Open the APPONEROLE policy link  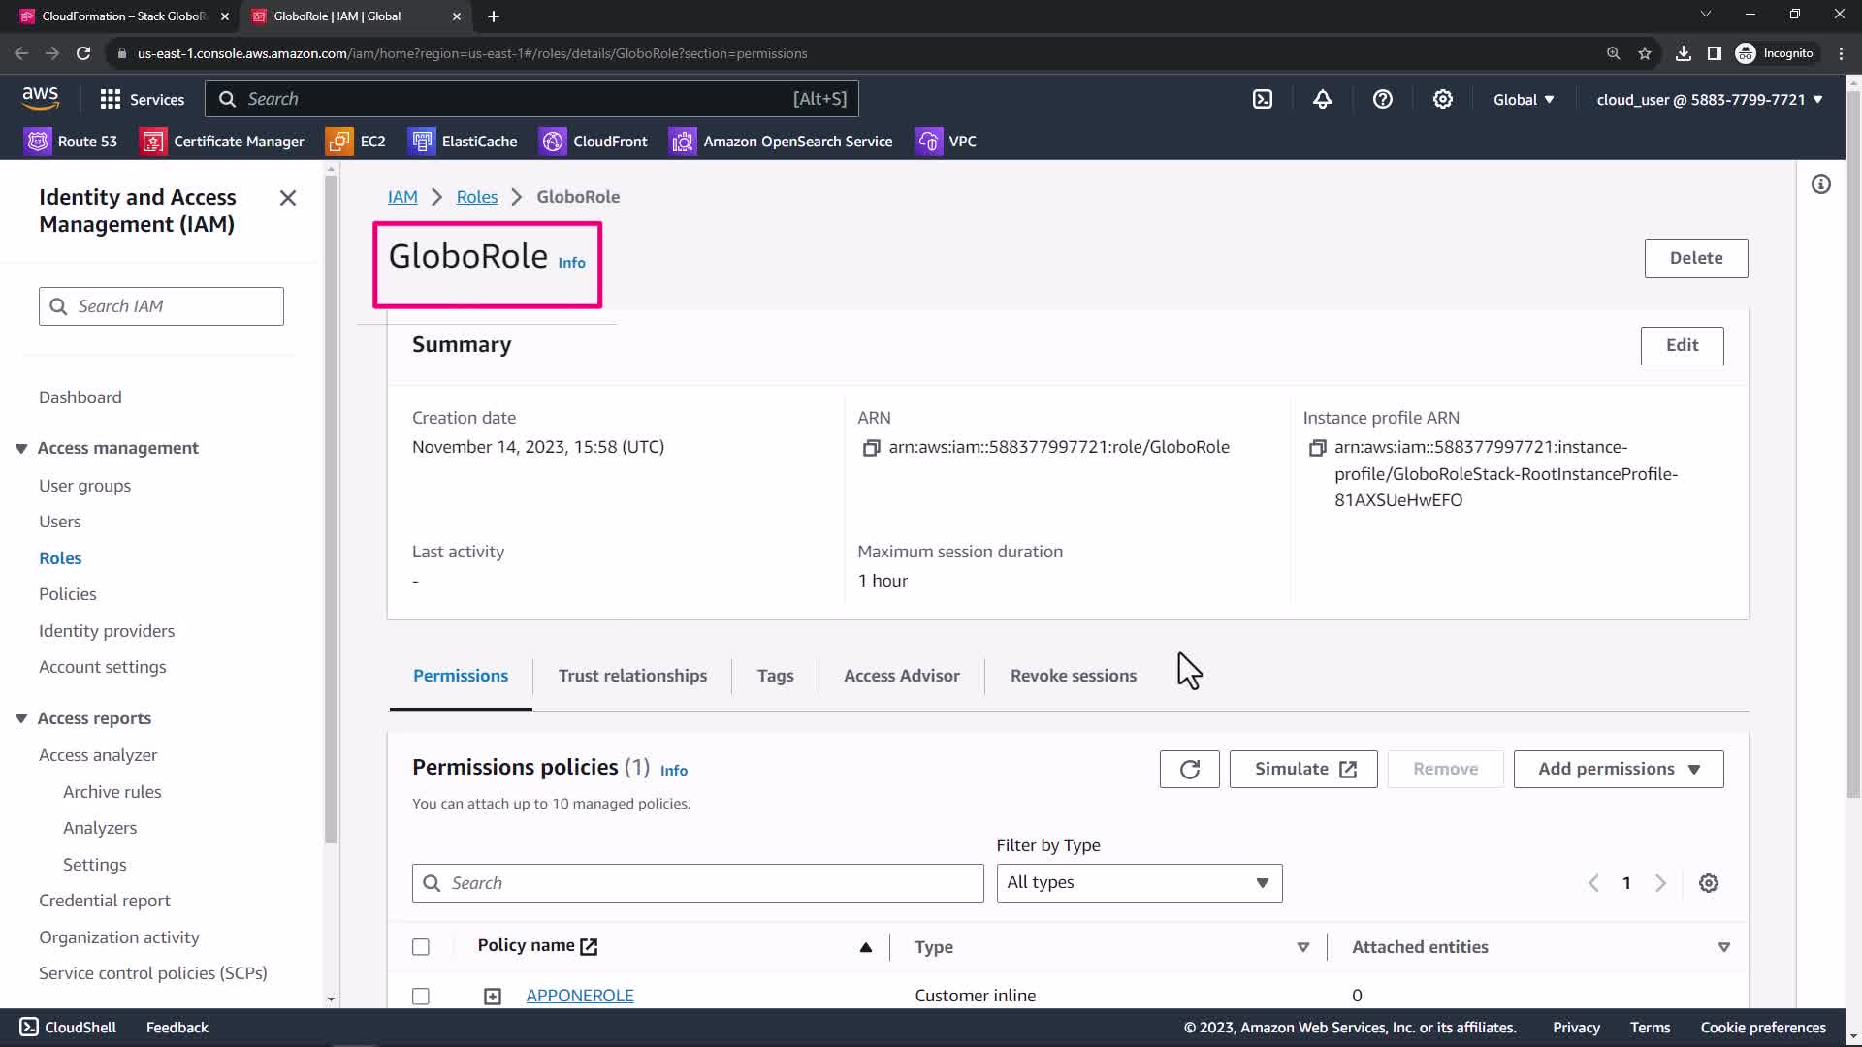(579, 996)
